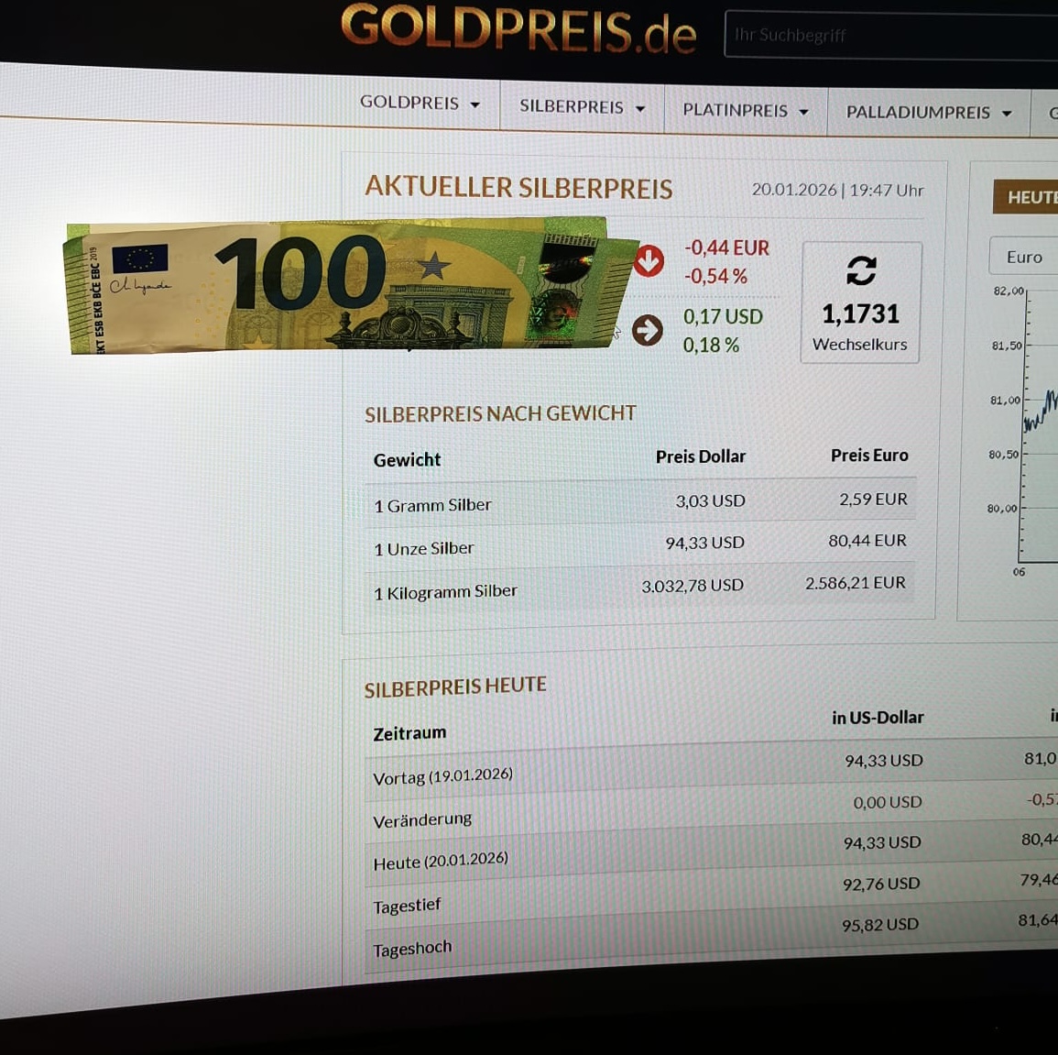Click the 'Gewicht' column header

click(407, 459)
